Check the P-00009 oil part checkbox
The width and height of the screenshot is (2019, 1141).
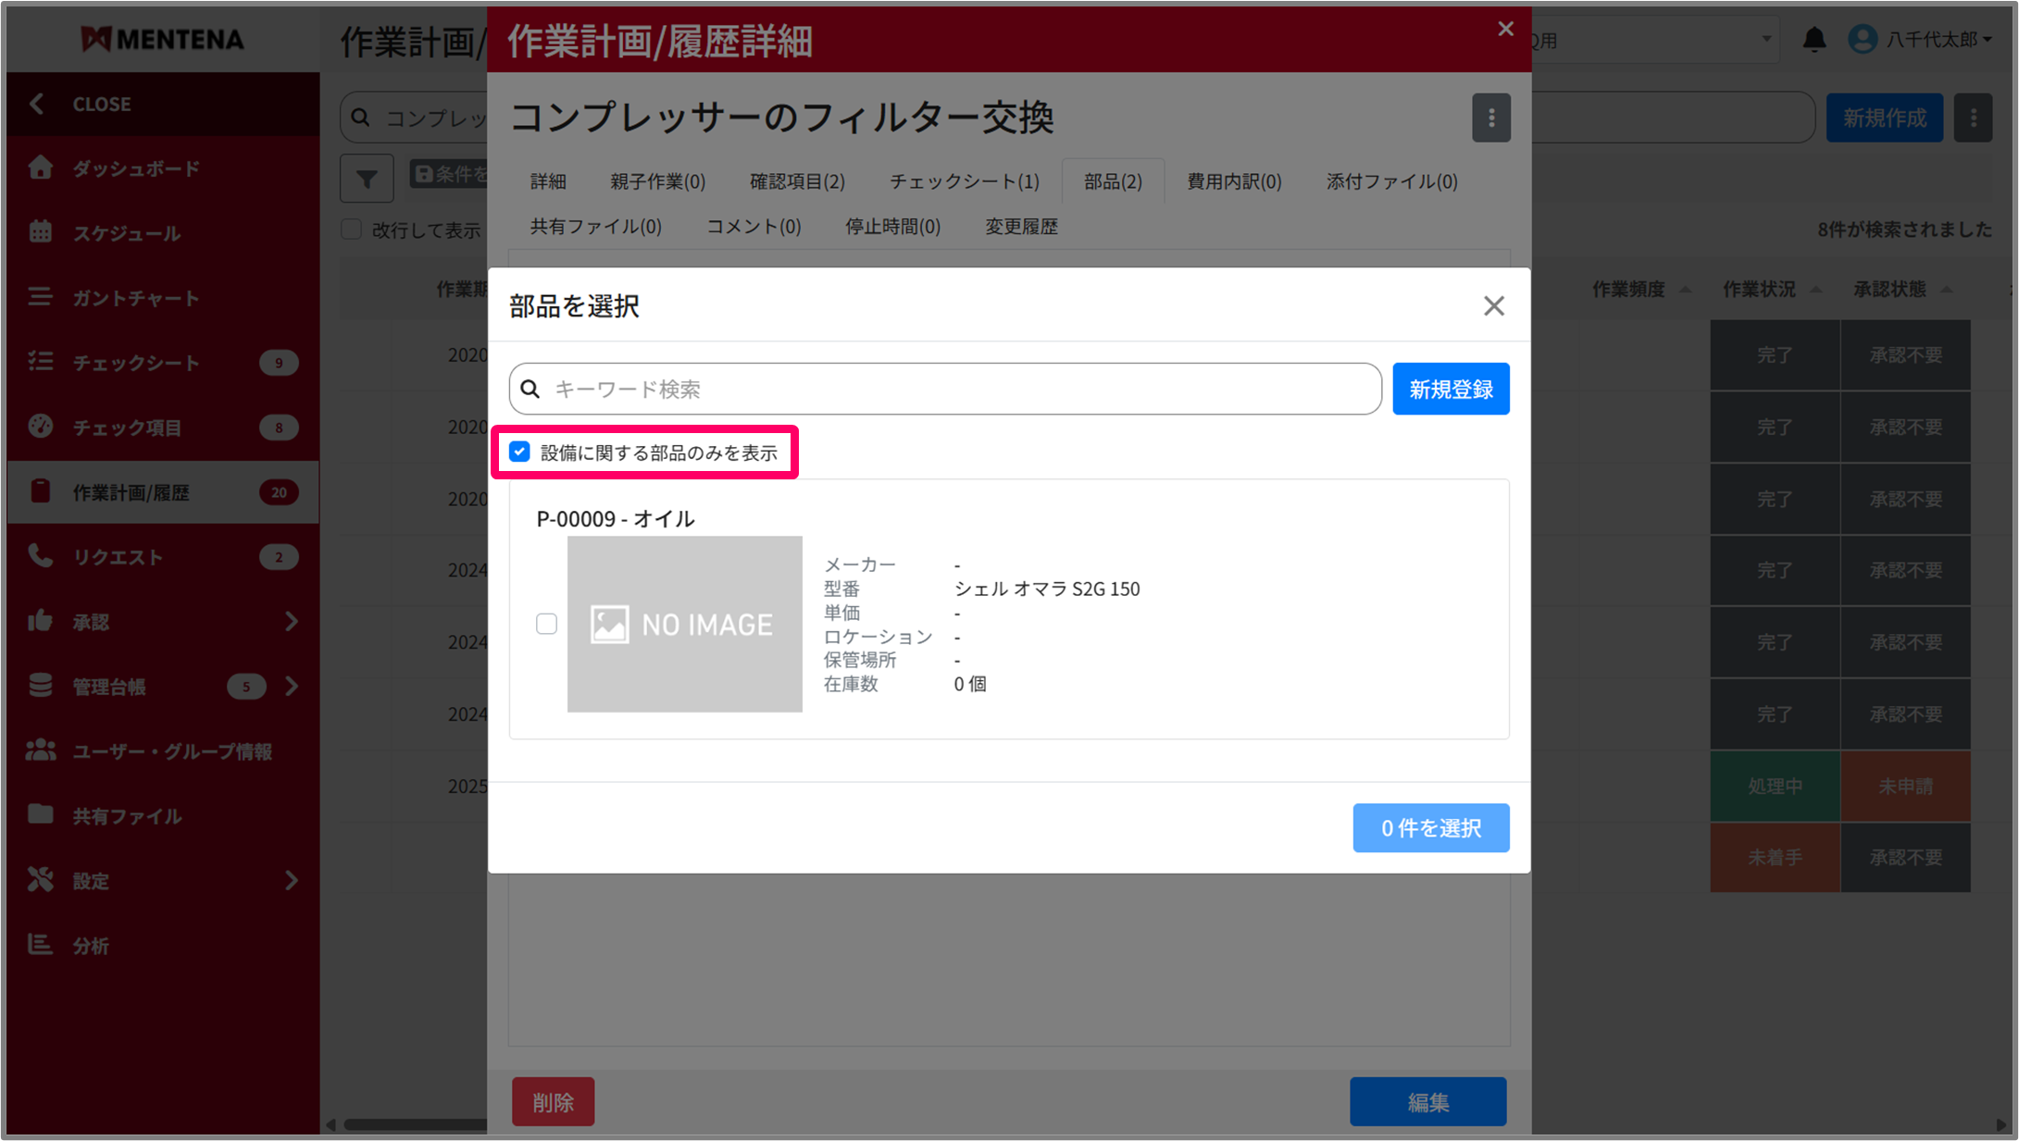[x=546, y=624]
